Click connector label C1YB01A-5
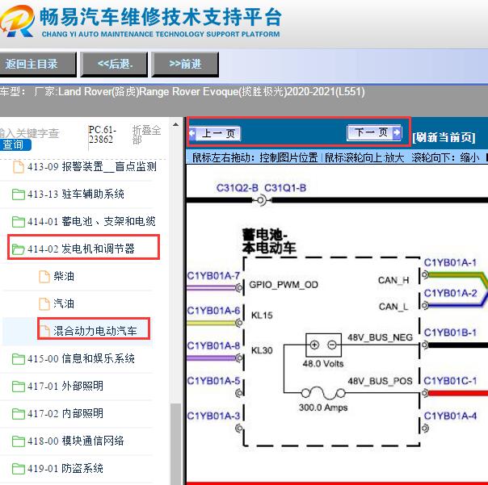 click(213, 381)
